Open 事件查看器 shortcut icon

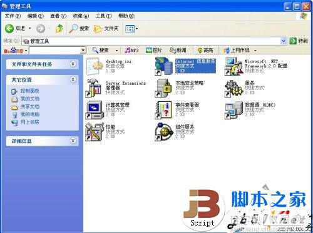click(164, 110)
